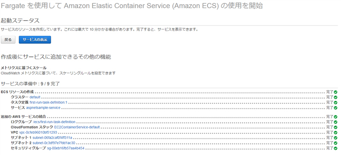Open the aspnetsample-service link
The width and height of the screenshot is (341, 155).
click(x=43, y=108)
